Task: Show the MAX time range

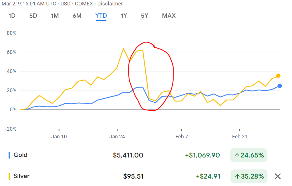Action: coord(169,16)
